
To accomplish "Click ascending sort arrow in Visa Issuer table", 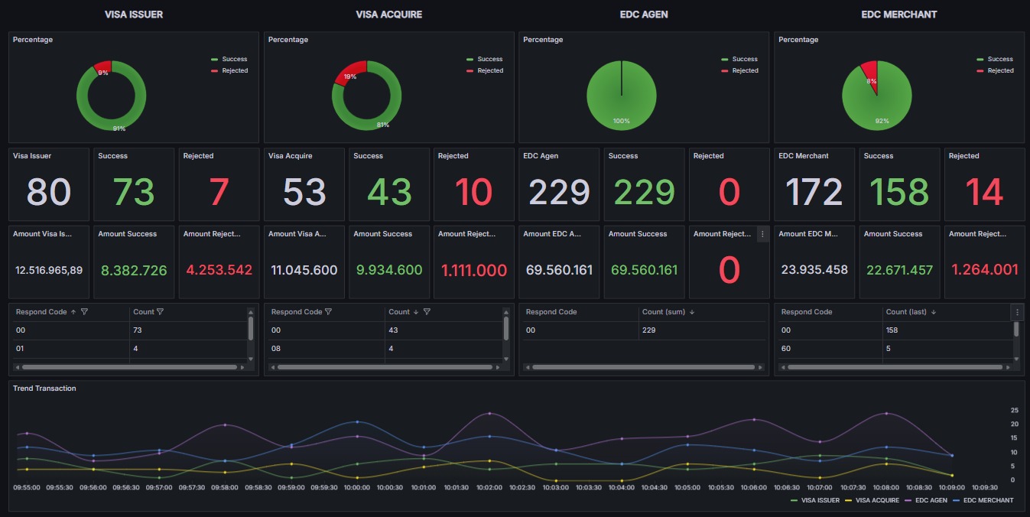I will [x=73, y=312].
